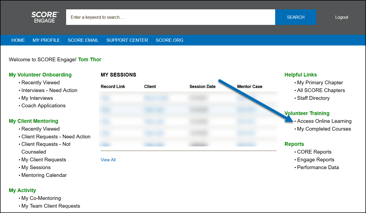The width and height of the screenshot is (366, 213).
Task: Click the SCORE Engage logo
Action: pos(45,17)
